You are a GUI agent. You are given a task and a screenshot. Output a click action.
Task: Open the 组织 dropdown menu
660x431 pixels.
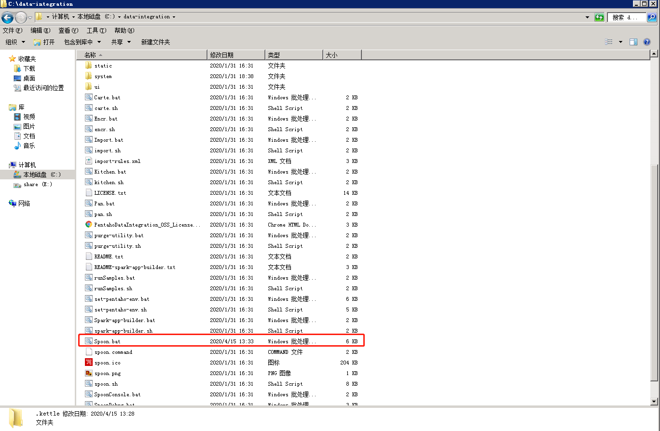(15, 41)
